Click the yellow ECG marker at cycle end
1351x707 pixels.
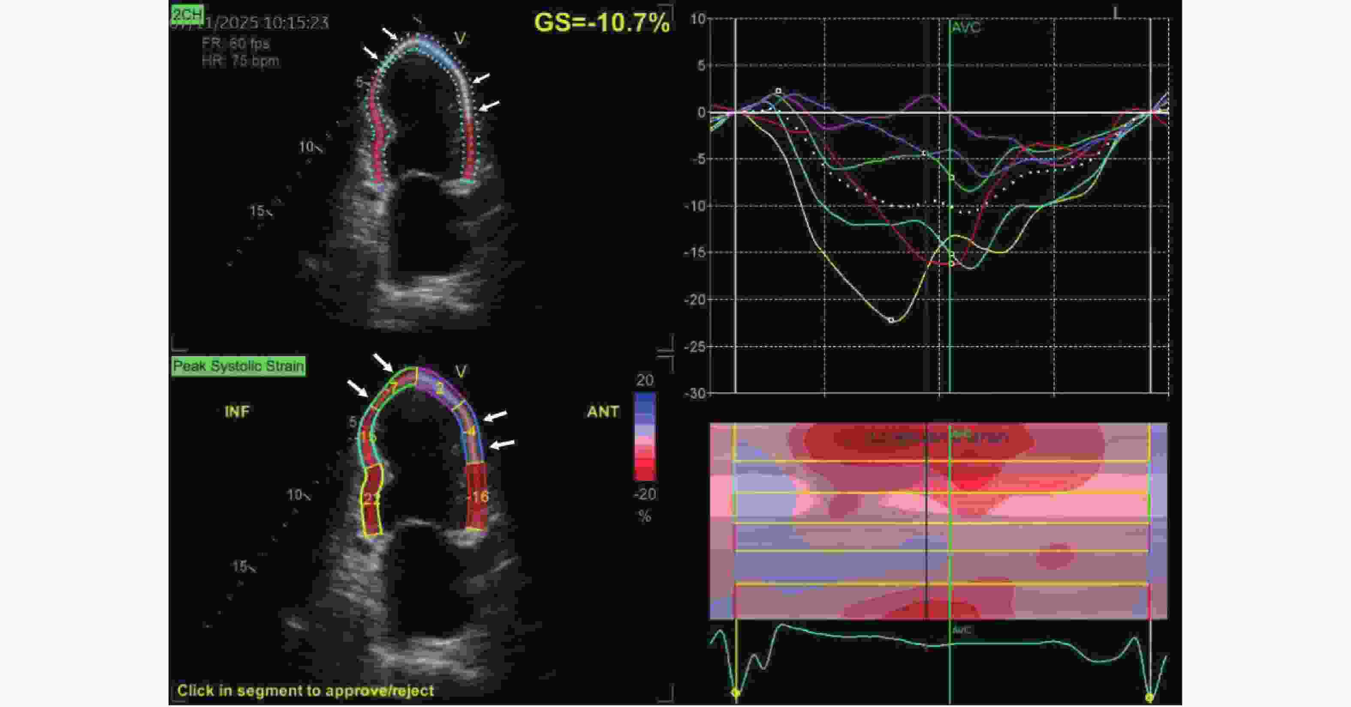(1149, 698)
